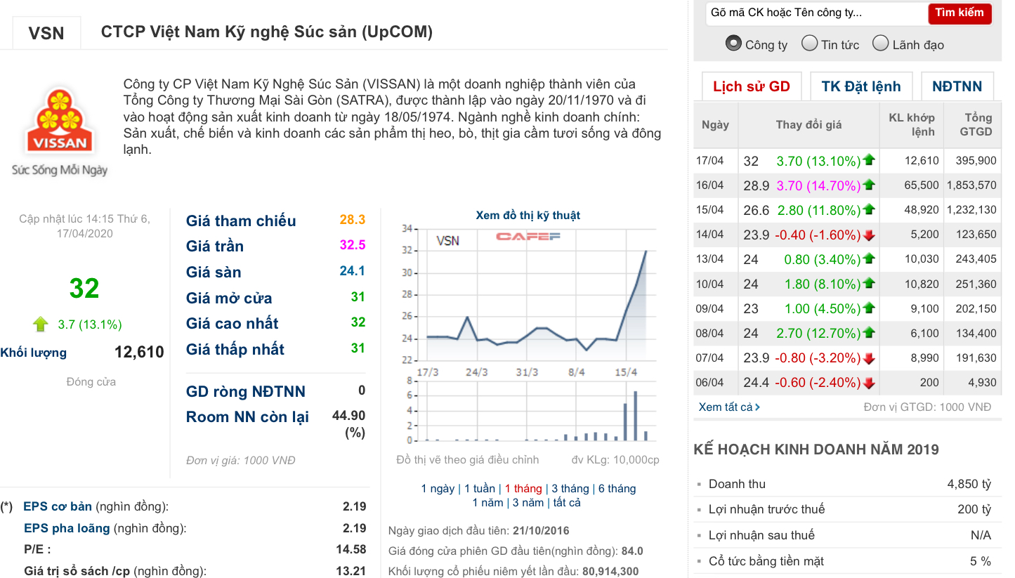Click the Tìm kiếm search button
This screenshot has height=578, width=1015.
point(960,13)
